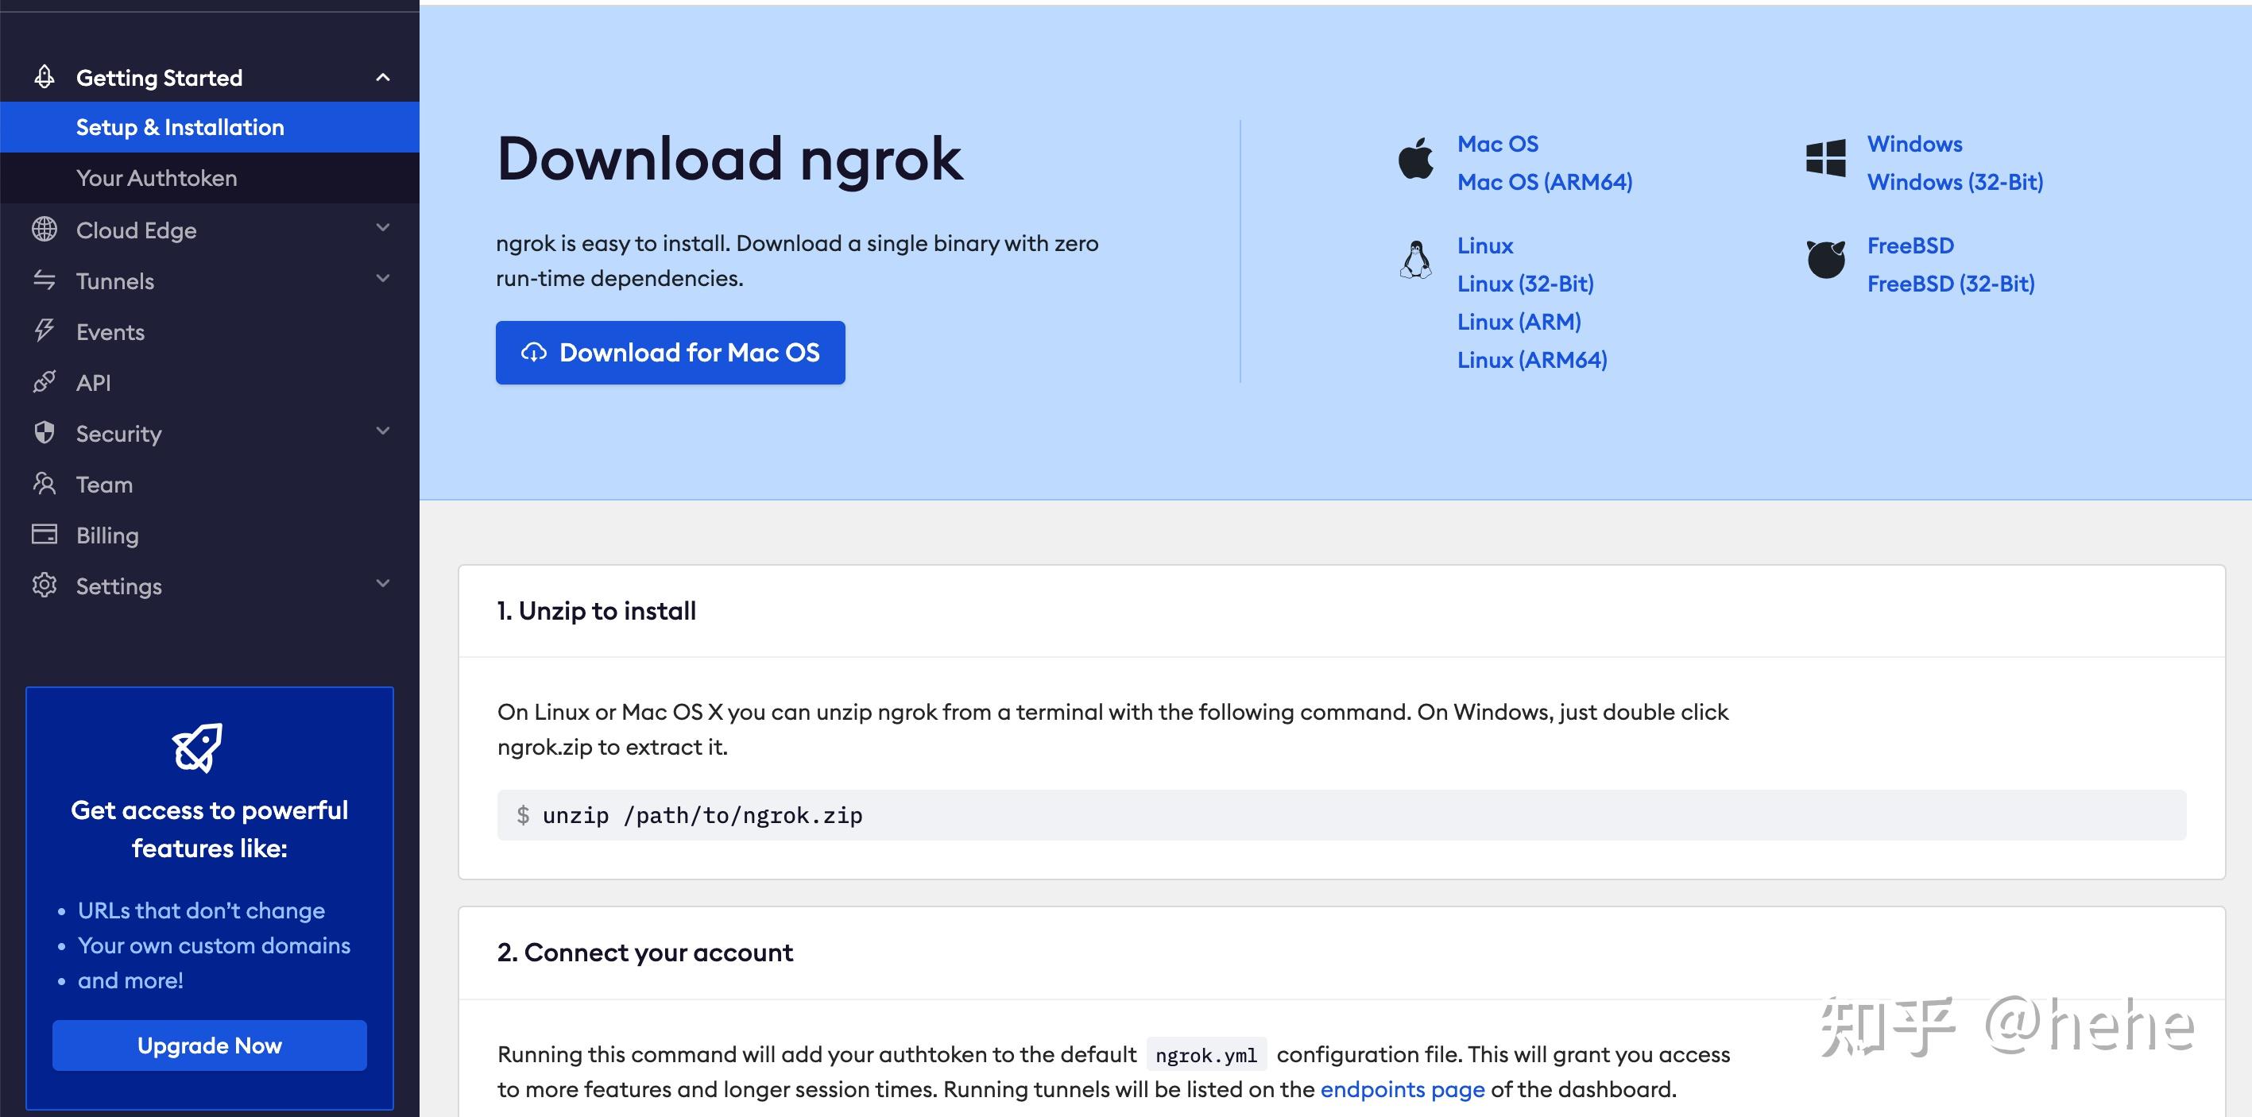Click the Security shield icon
2252x1117 pixels.
(x=44, y=433)
